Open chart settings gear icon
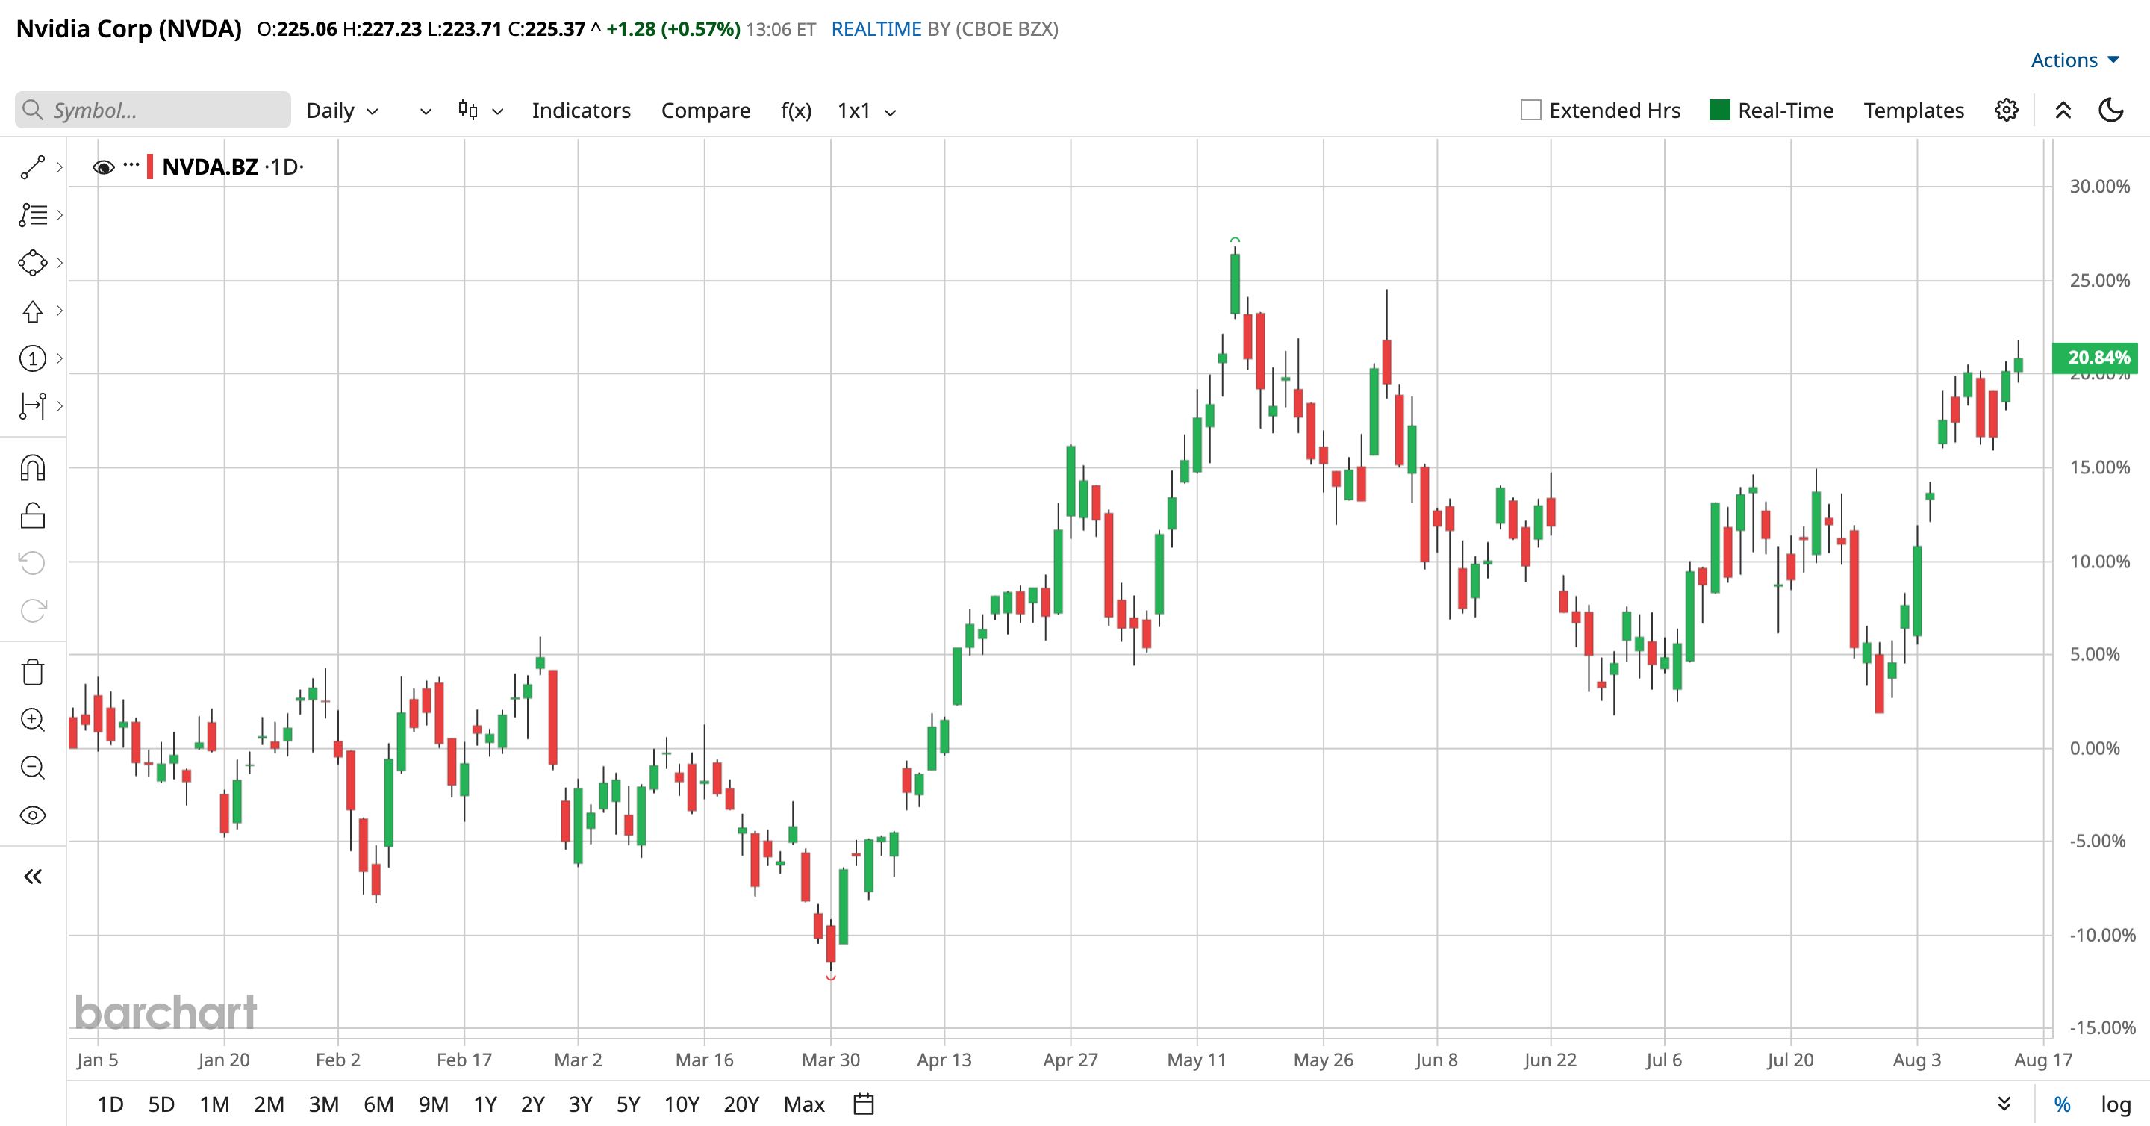The width and height of the screenshot is (2150, 1126). 2007,111
